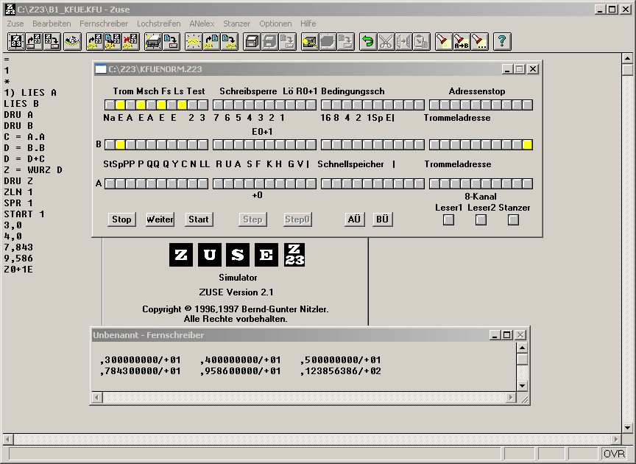
Task: Click the flashlight with dots icon
Action: (479, 41)
